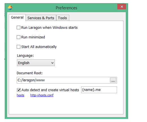
Task: Open the Language dropdown showing English
Action: tap(36, 63)
